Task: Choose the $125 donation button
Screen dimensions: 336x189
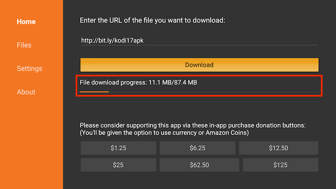Action: (x=281, y=165)
